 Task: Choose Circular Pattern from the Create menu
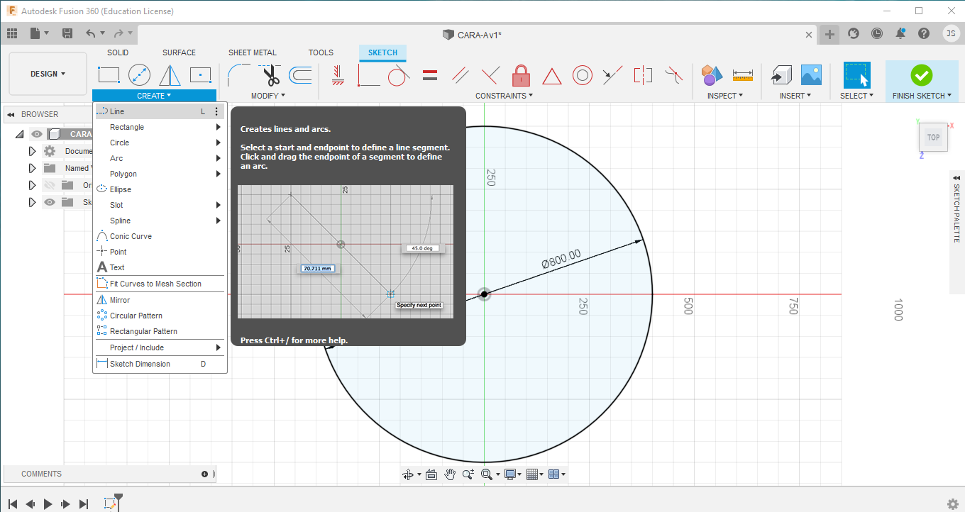[160, 316]
